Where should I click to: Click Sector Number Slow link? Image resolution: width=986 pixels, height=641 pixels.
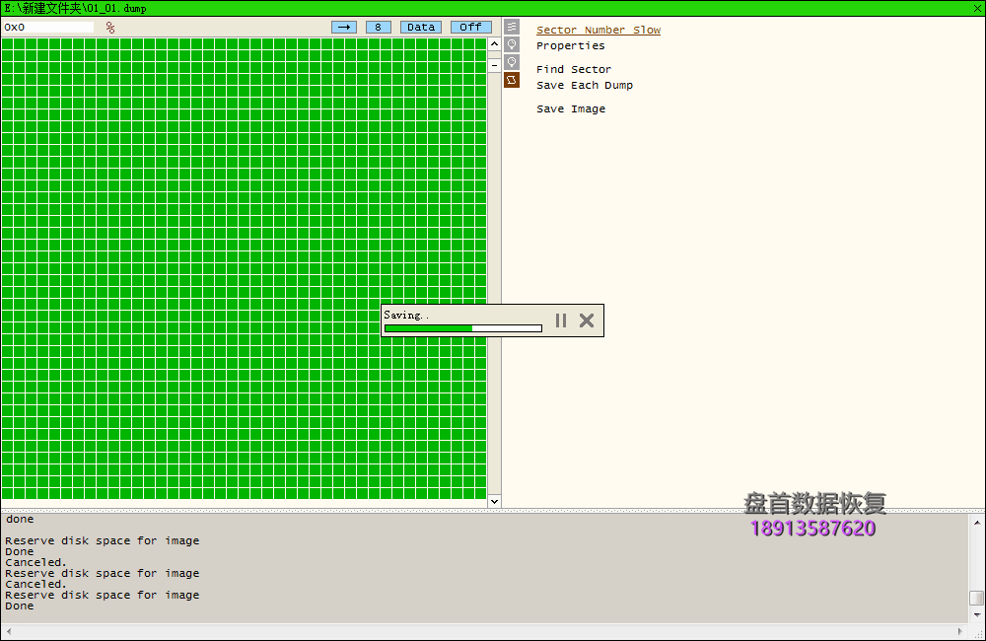[x=598, y=31]
